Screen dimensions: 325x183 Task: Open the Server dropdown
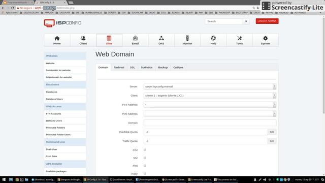click(x=210, y=86)
